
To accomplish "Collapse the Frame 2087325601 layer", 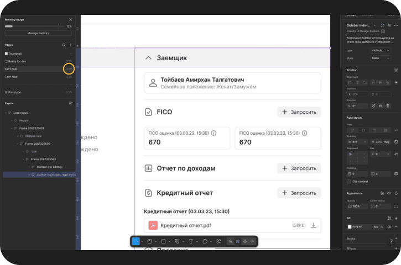I will click(12, 129).
